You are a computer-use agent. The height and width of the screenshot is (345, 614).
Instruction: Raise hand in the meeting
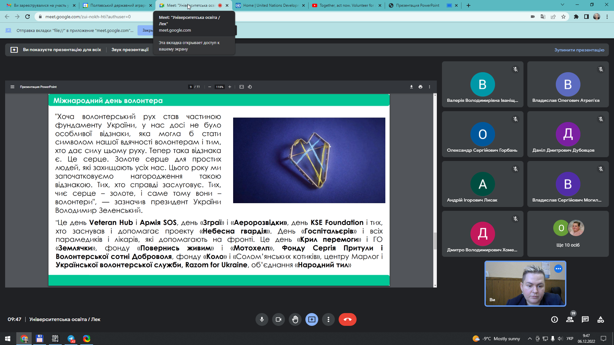pyautogui.click(x=295, y=319)
